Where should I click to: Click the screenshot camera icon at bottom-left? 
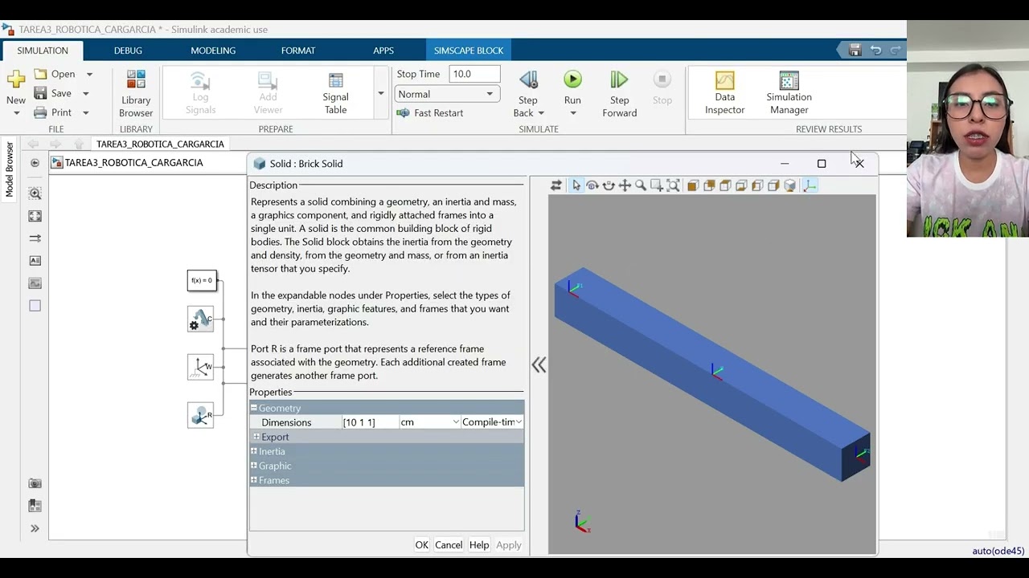35,483
